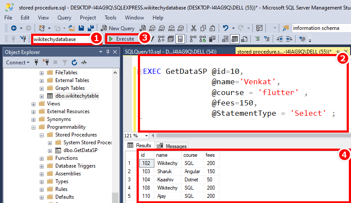Image resolution: width=351 pixels, height=203 pixels.
Task: Toggle Include Actual Execution Plan
Action: tap(193, 39)
